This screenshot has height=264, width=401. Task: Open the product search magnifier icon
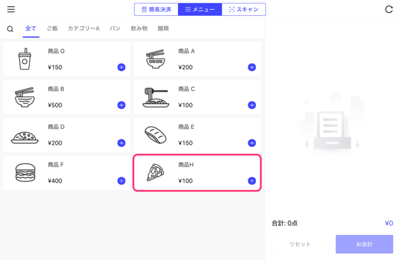[x=10, y=29]
